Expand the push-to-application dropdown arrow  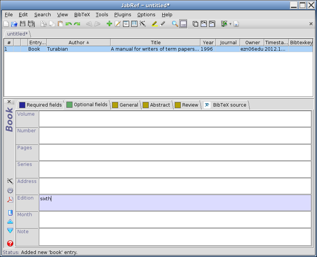click(x=230, y=24)
